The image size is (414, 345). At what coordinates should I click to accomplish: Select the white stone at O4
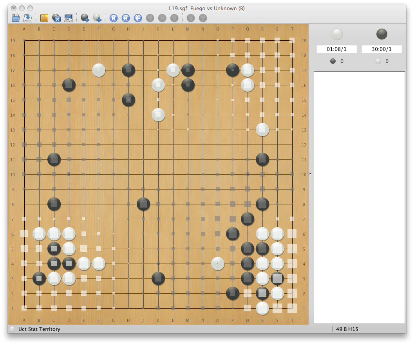point(218,264)
